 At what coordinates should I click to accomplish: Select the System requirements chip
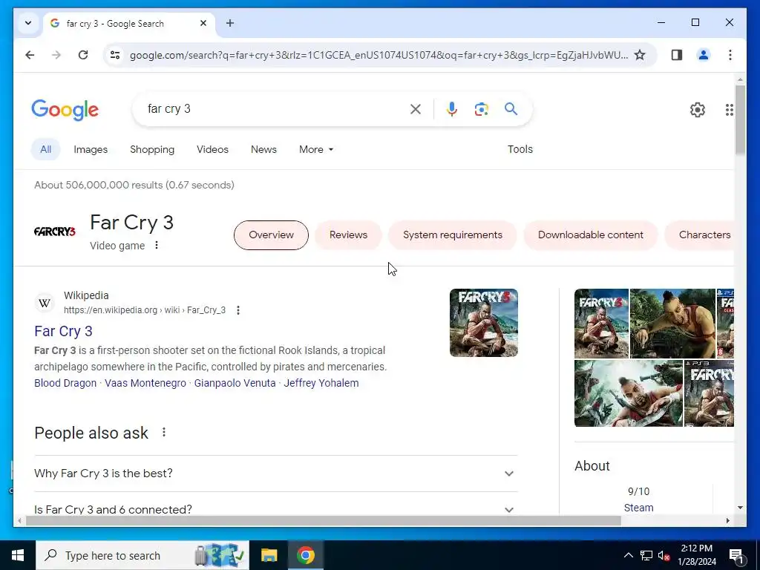point(453,235)
